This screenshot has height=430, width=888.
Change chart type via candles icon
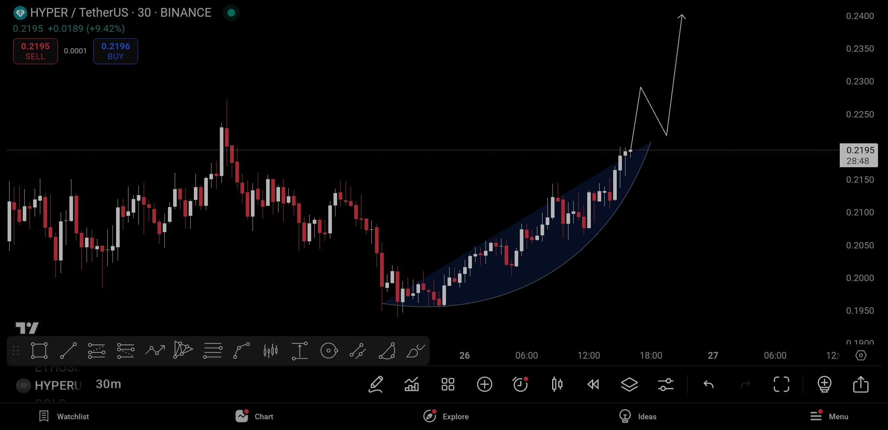coord(557,385)
